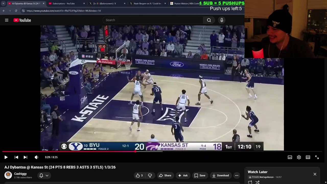The width and height of the screenshot is (327, 184).
Task: Skip to the previous playlist video
Action: click(16, 157)
